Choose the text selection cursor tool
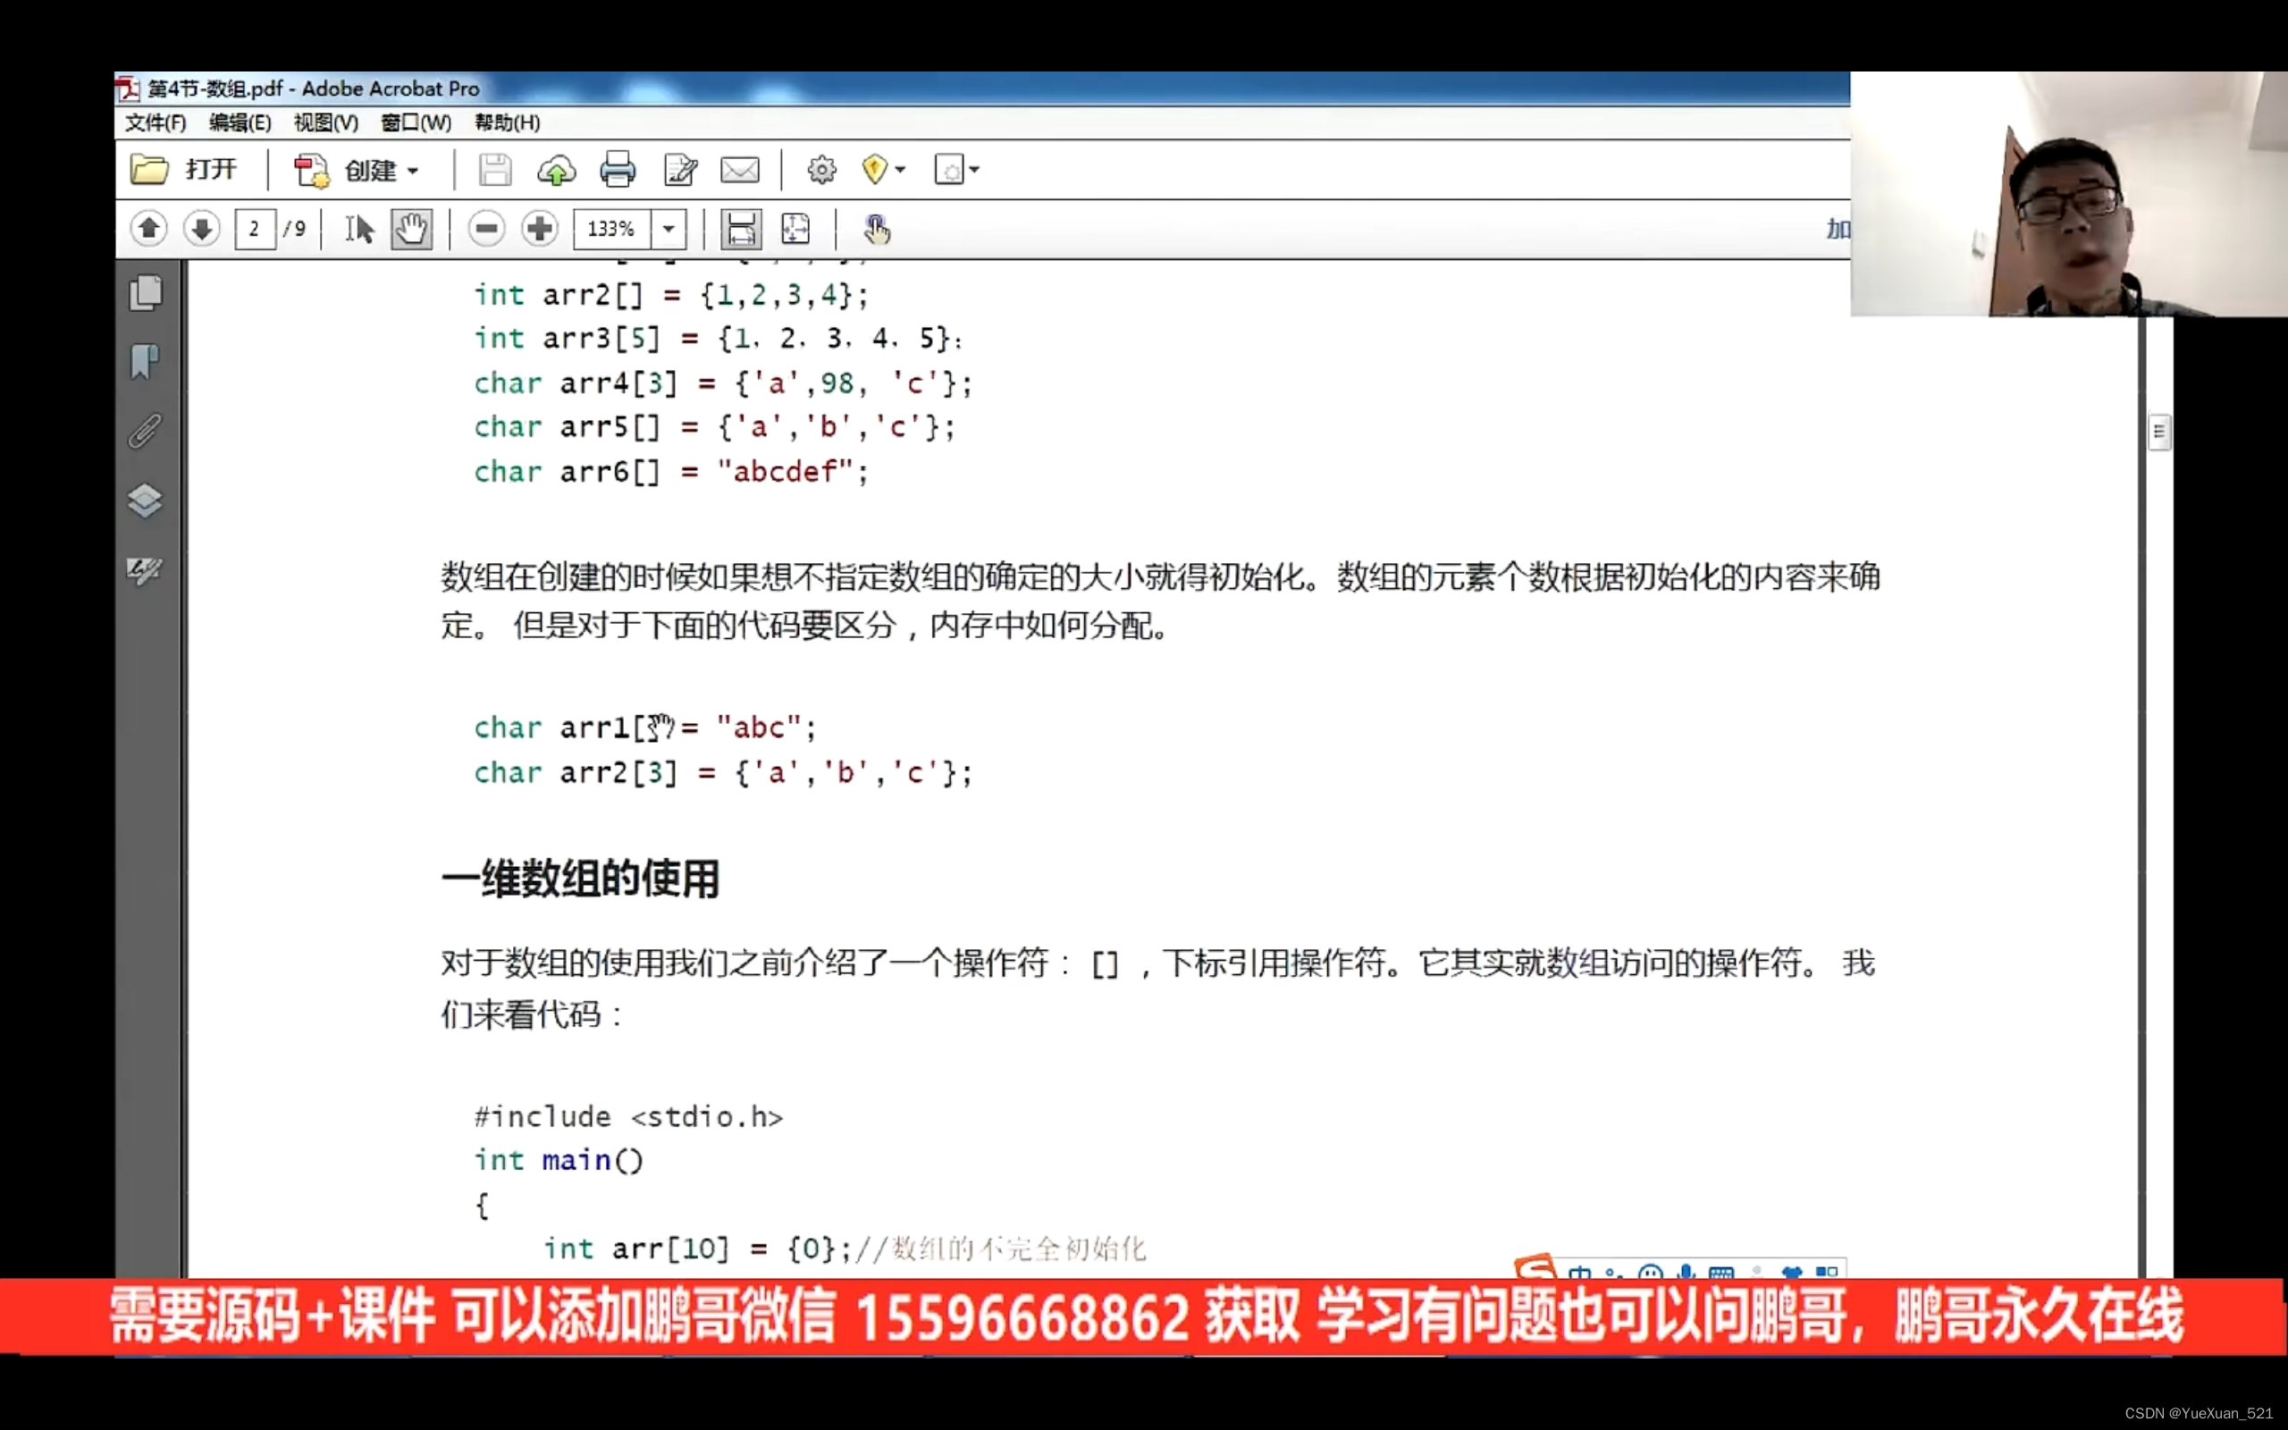Image resolution: width=2288 pixels, height=1430 pixels. pos(359,229)
